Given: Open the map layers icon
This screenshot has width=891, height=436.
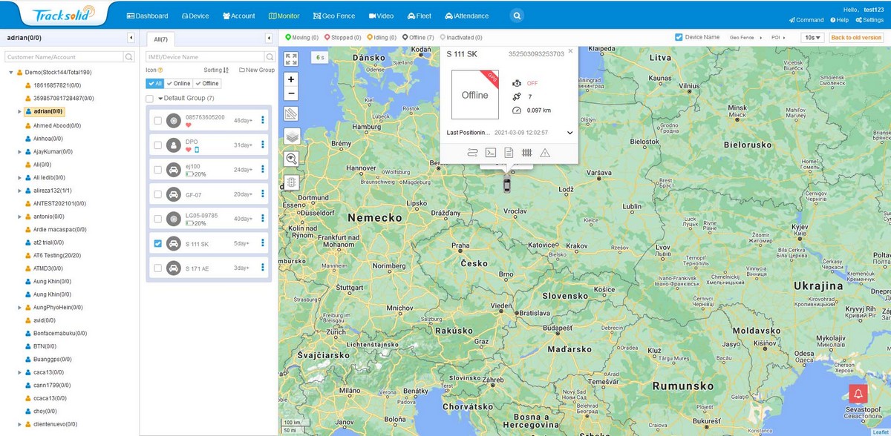Looking at the screenshot, I should point(291,136).
